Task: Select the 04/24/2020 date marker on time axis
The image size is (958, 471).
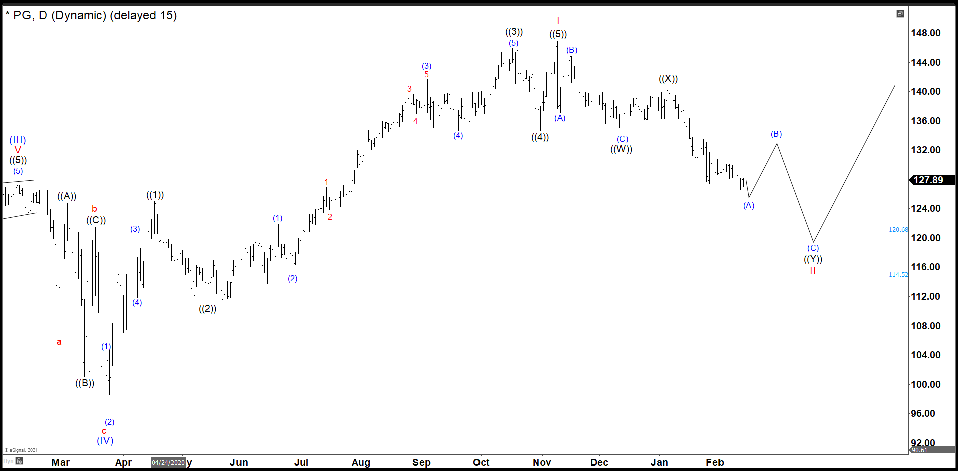Action: point(168,462)
